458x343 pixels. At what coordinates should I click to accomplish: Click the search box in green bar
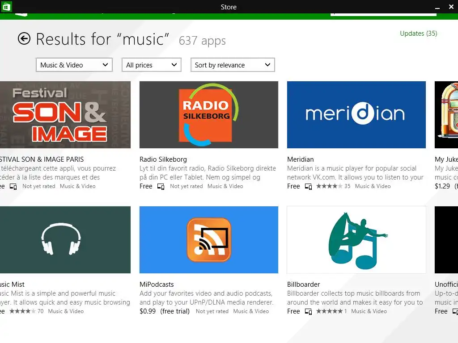383,14
